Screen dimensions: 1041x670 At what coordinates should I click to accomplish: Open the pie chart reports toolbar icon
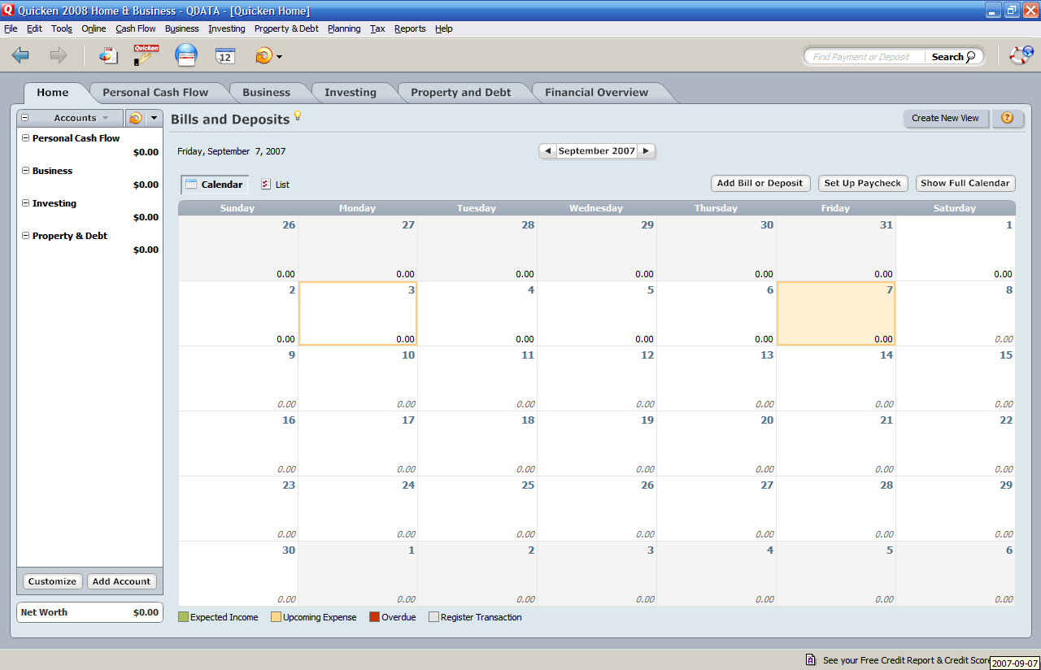pos(108,55)
